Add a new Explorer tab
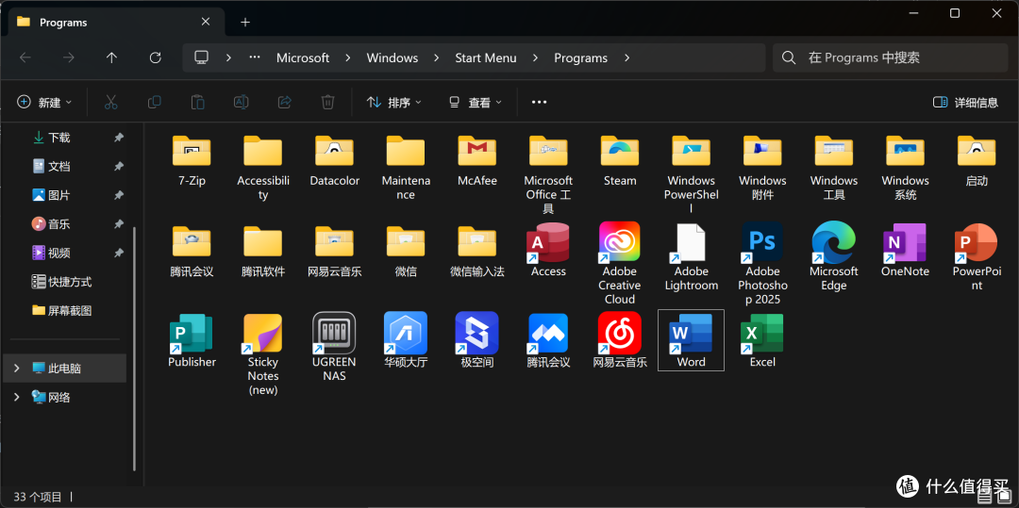This screenshot has width=1019, height=508. pos(245,22)
